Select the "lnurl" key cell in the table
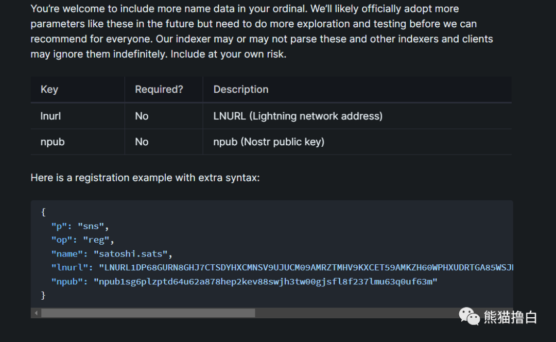The height and width of the screenshot is (342, 556). click(x=50, y=116)
